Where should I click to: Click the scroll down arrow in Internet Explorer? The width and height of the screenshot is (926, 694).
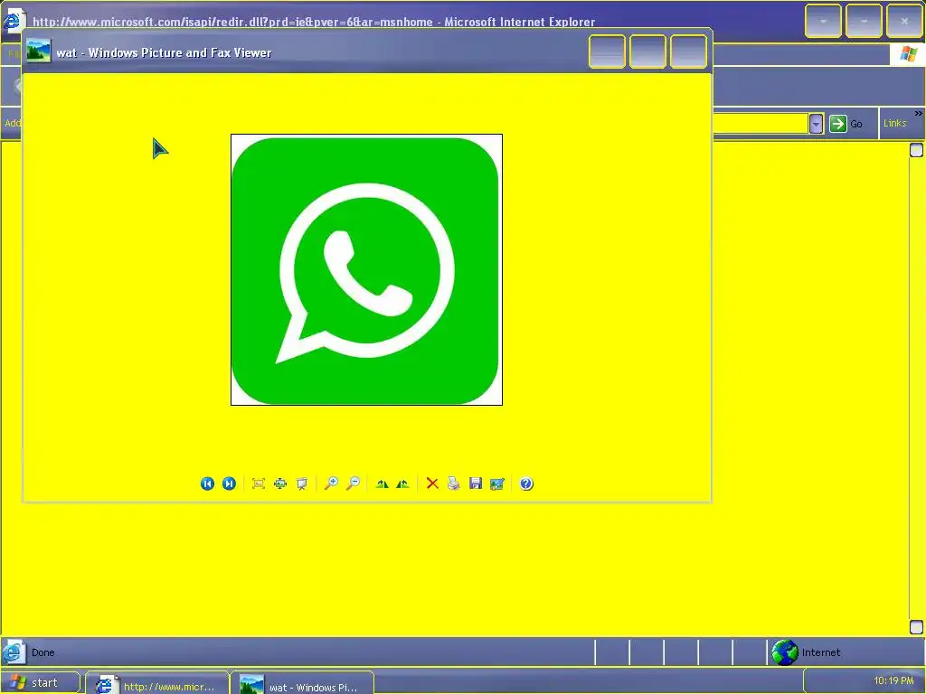click(916, 627)
